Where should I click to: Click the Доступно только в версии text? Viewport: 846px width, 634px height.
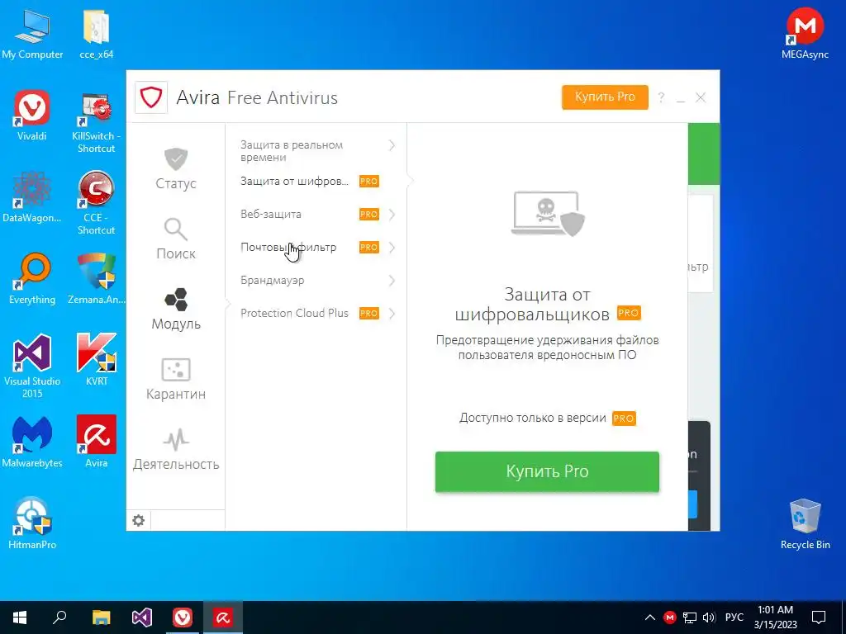pyautogui.click(x=533, y=419)
